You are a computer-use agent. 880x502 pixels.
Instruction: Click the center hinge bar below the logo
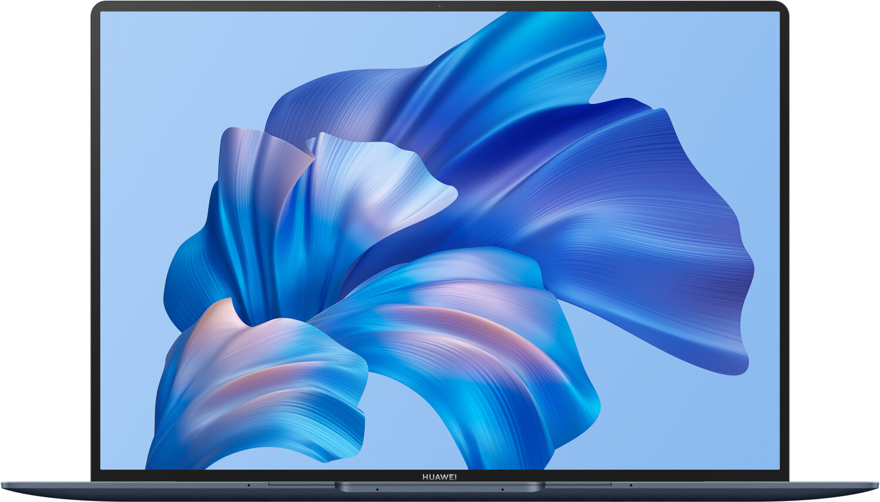point(439,487)
